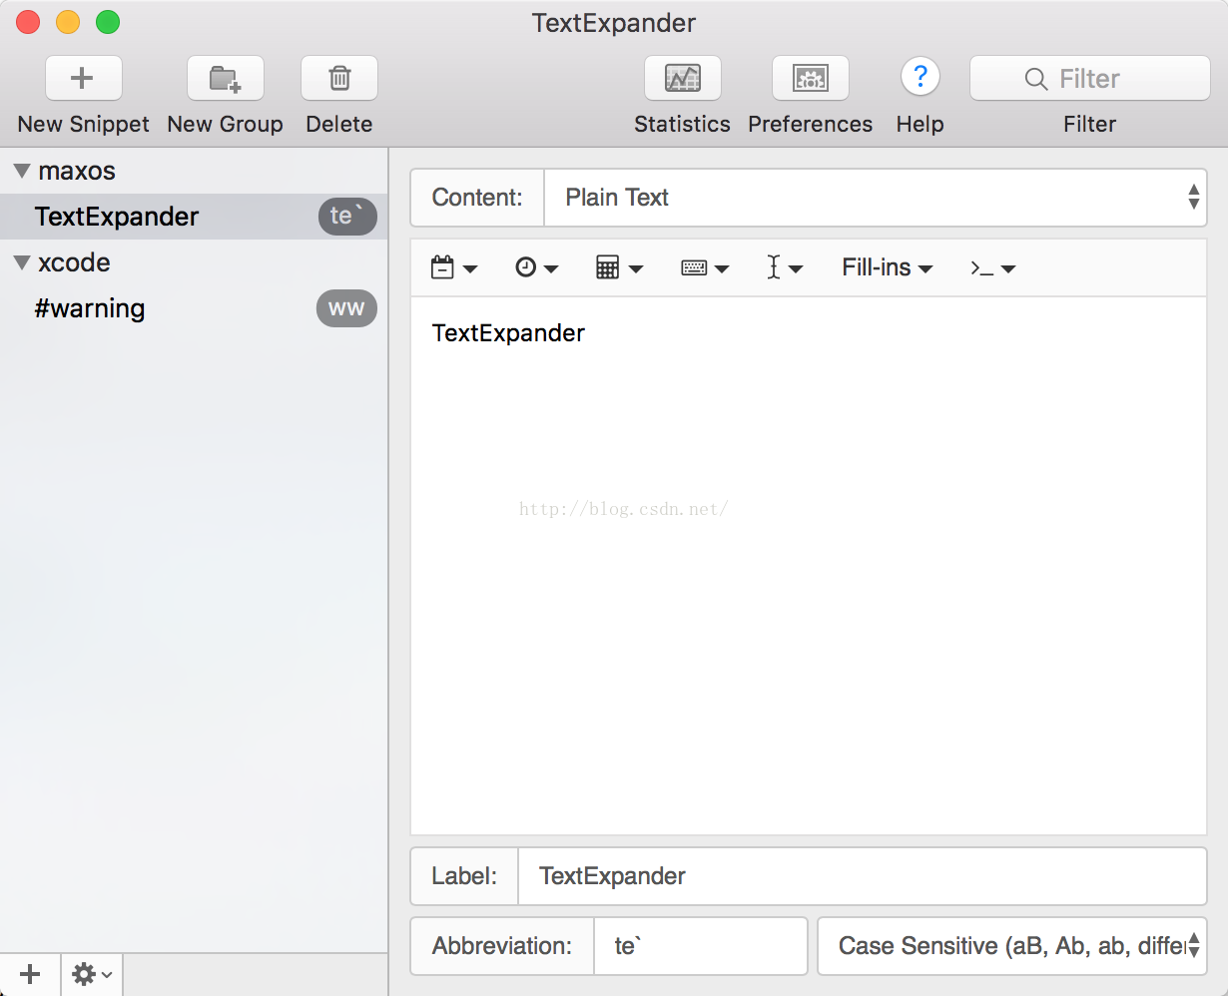Collapse the xcode group triangle
Viewport: 1228px width, 996px height.
point(22,262)
